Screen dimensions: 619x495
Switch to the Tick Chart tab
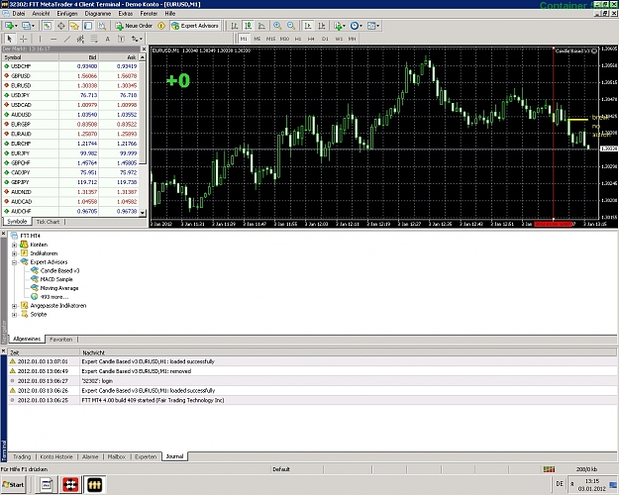[48, 222]
